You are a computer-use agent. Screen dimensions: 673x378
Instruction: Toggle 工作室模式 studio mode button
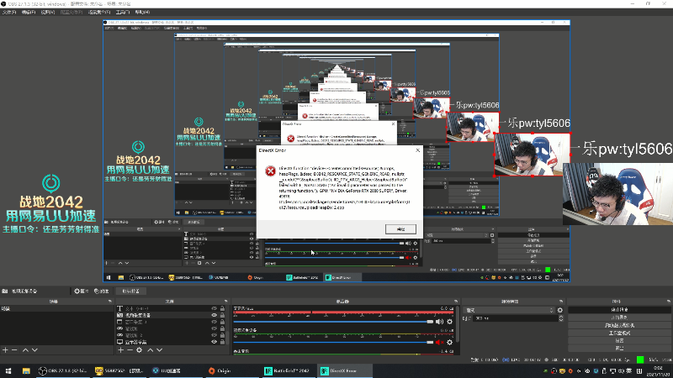tap(619, 333)
